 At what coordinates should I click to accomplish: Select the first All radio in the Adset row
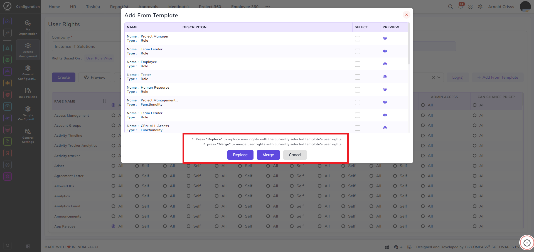(113, 166)
